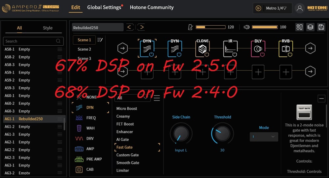Select the AI Gate effect

click(122, 140)
